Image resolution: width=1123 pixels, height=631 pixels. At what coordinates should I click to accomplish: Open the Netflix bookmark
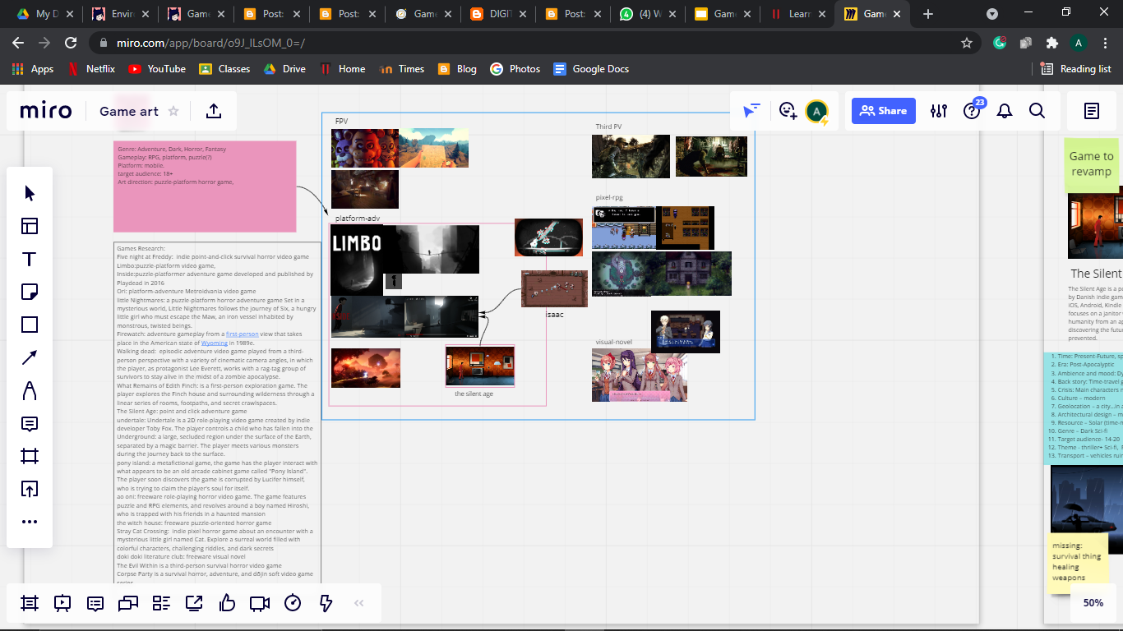click(90, 69)
